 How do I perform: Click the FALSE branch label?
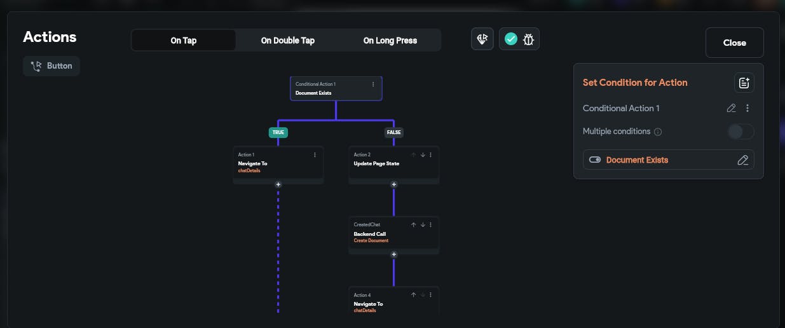394,132
